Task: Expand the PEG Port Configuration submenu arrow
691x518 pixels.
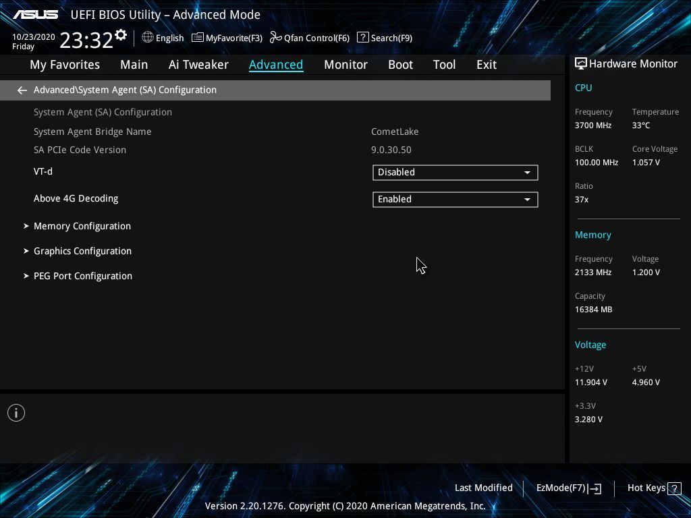Action: [26, 276]
